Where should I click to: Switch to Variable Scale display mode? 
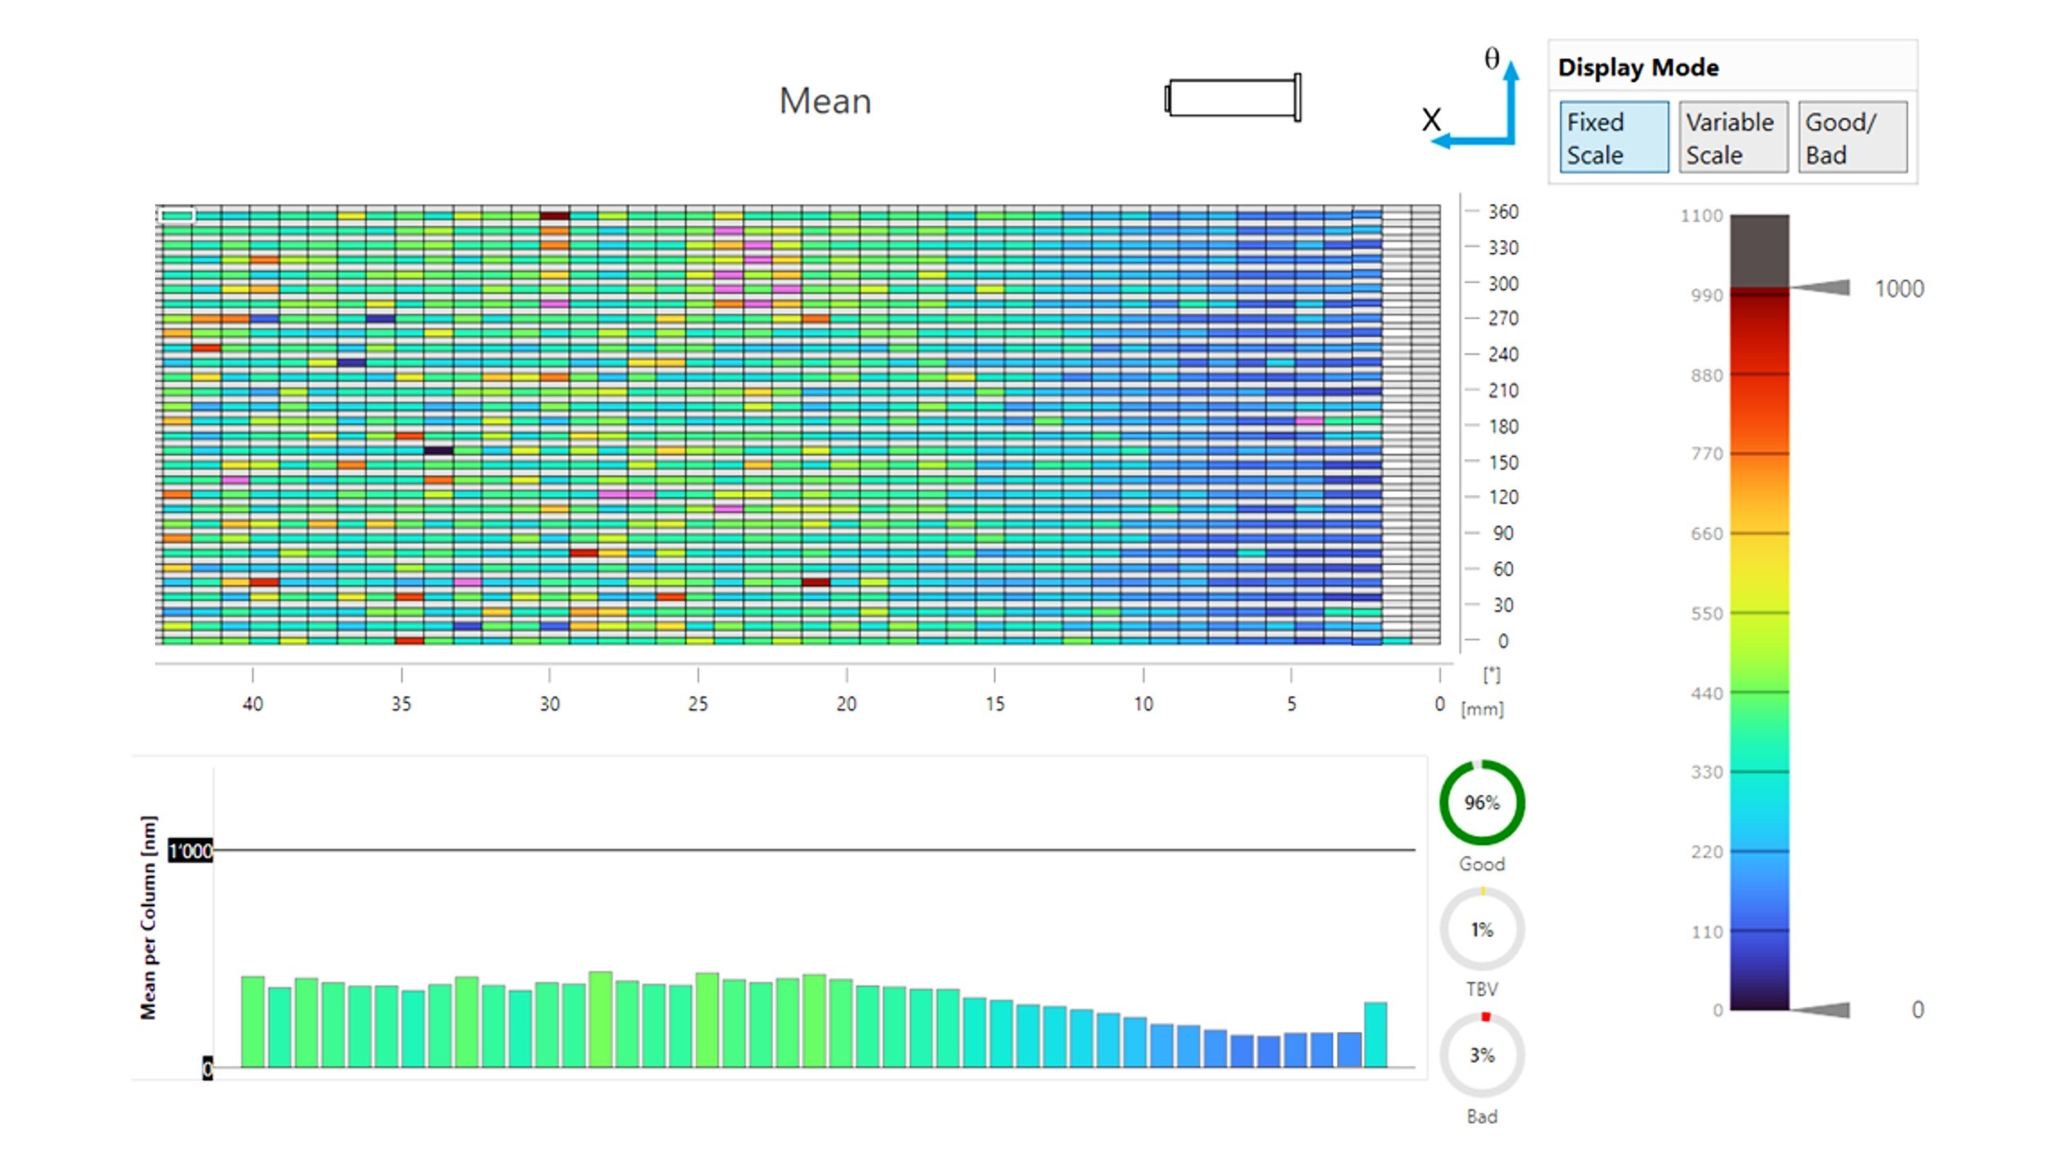pyautogui.click(x=1732, y=137)
